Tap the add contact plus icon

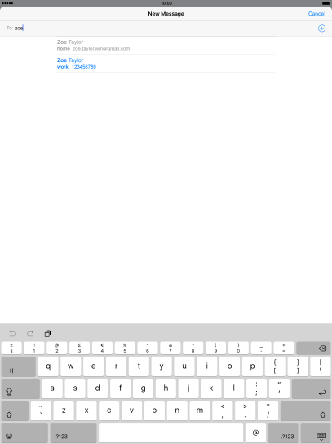point(321,29)
